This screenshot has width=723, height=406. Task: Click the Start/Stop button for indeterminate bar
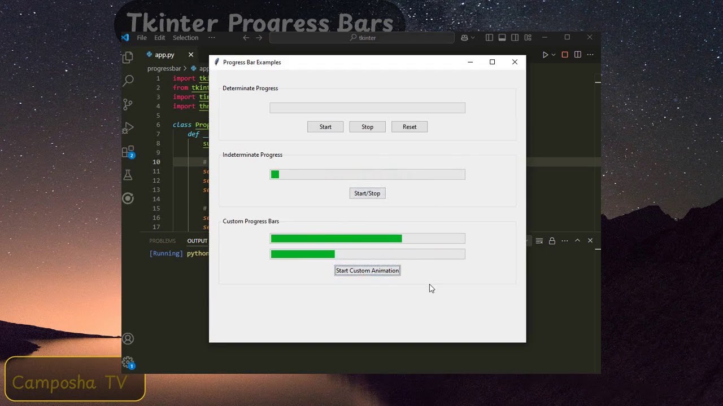tap(367, 193)
